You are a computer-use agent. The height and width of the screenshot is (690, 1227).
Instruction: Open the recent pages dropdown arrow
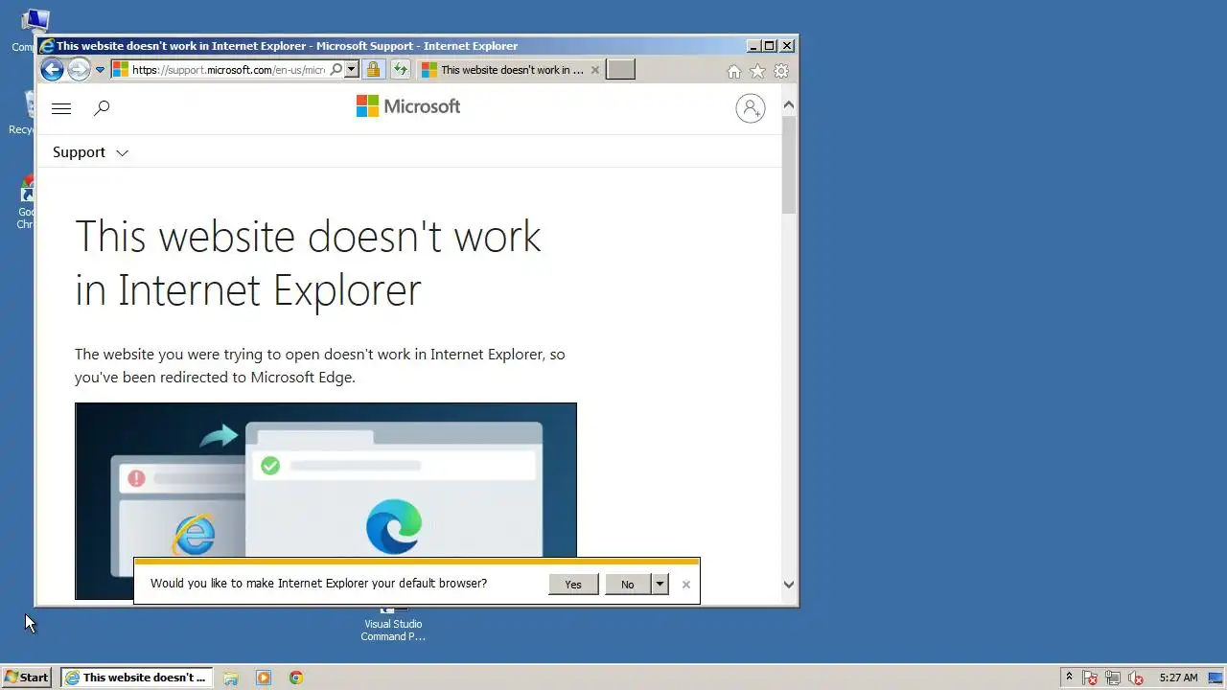pos(100,70)
